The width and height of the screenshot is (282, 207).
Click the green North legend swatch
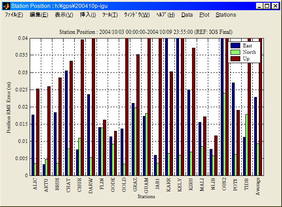235,52
